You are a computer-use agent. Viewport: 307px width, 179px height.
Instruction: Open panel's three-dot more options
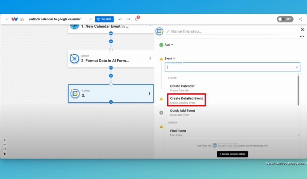click(x=302, y=36)
